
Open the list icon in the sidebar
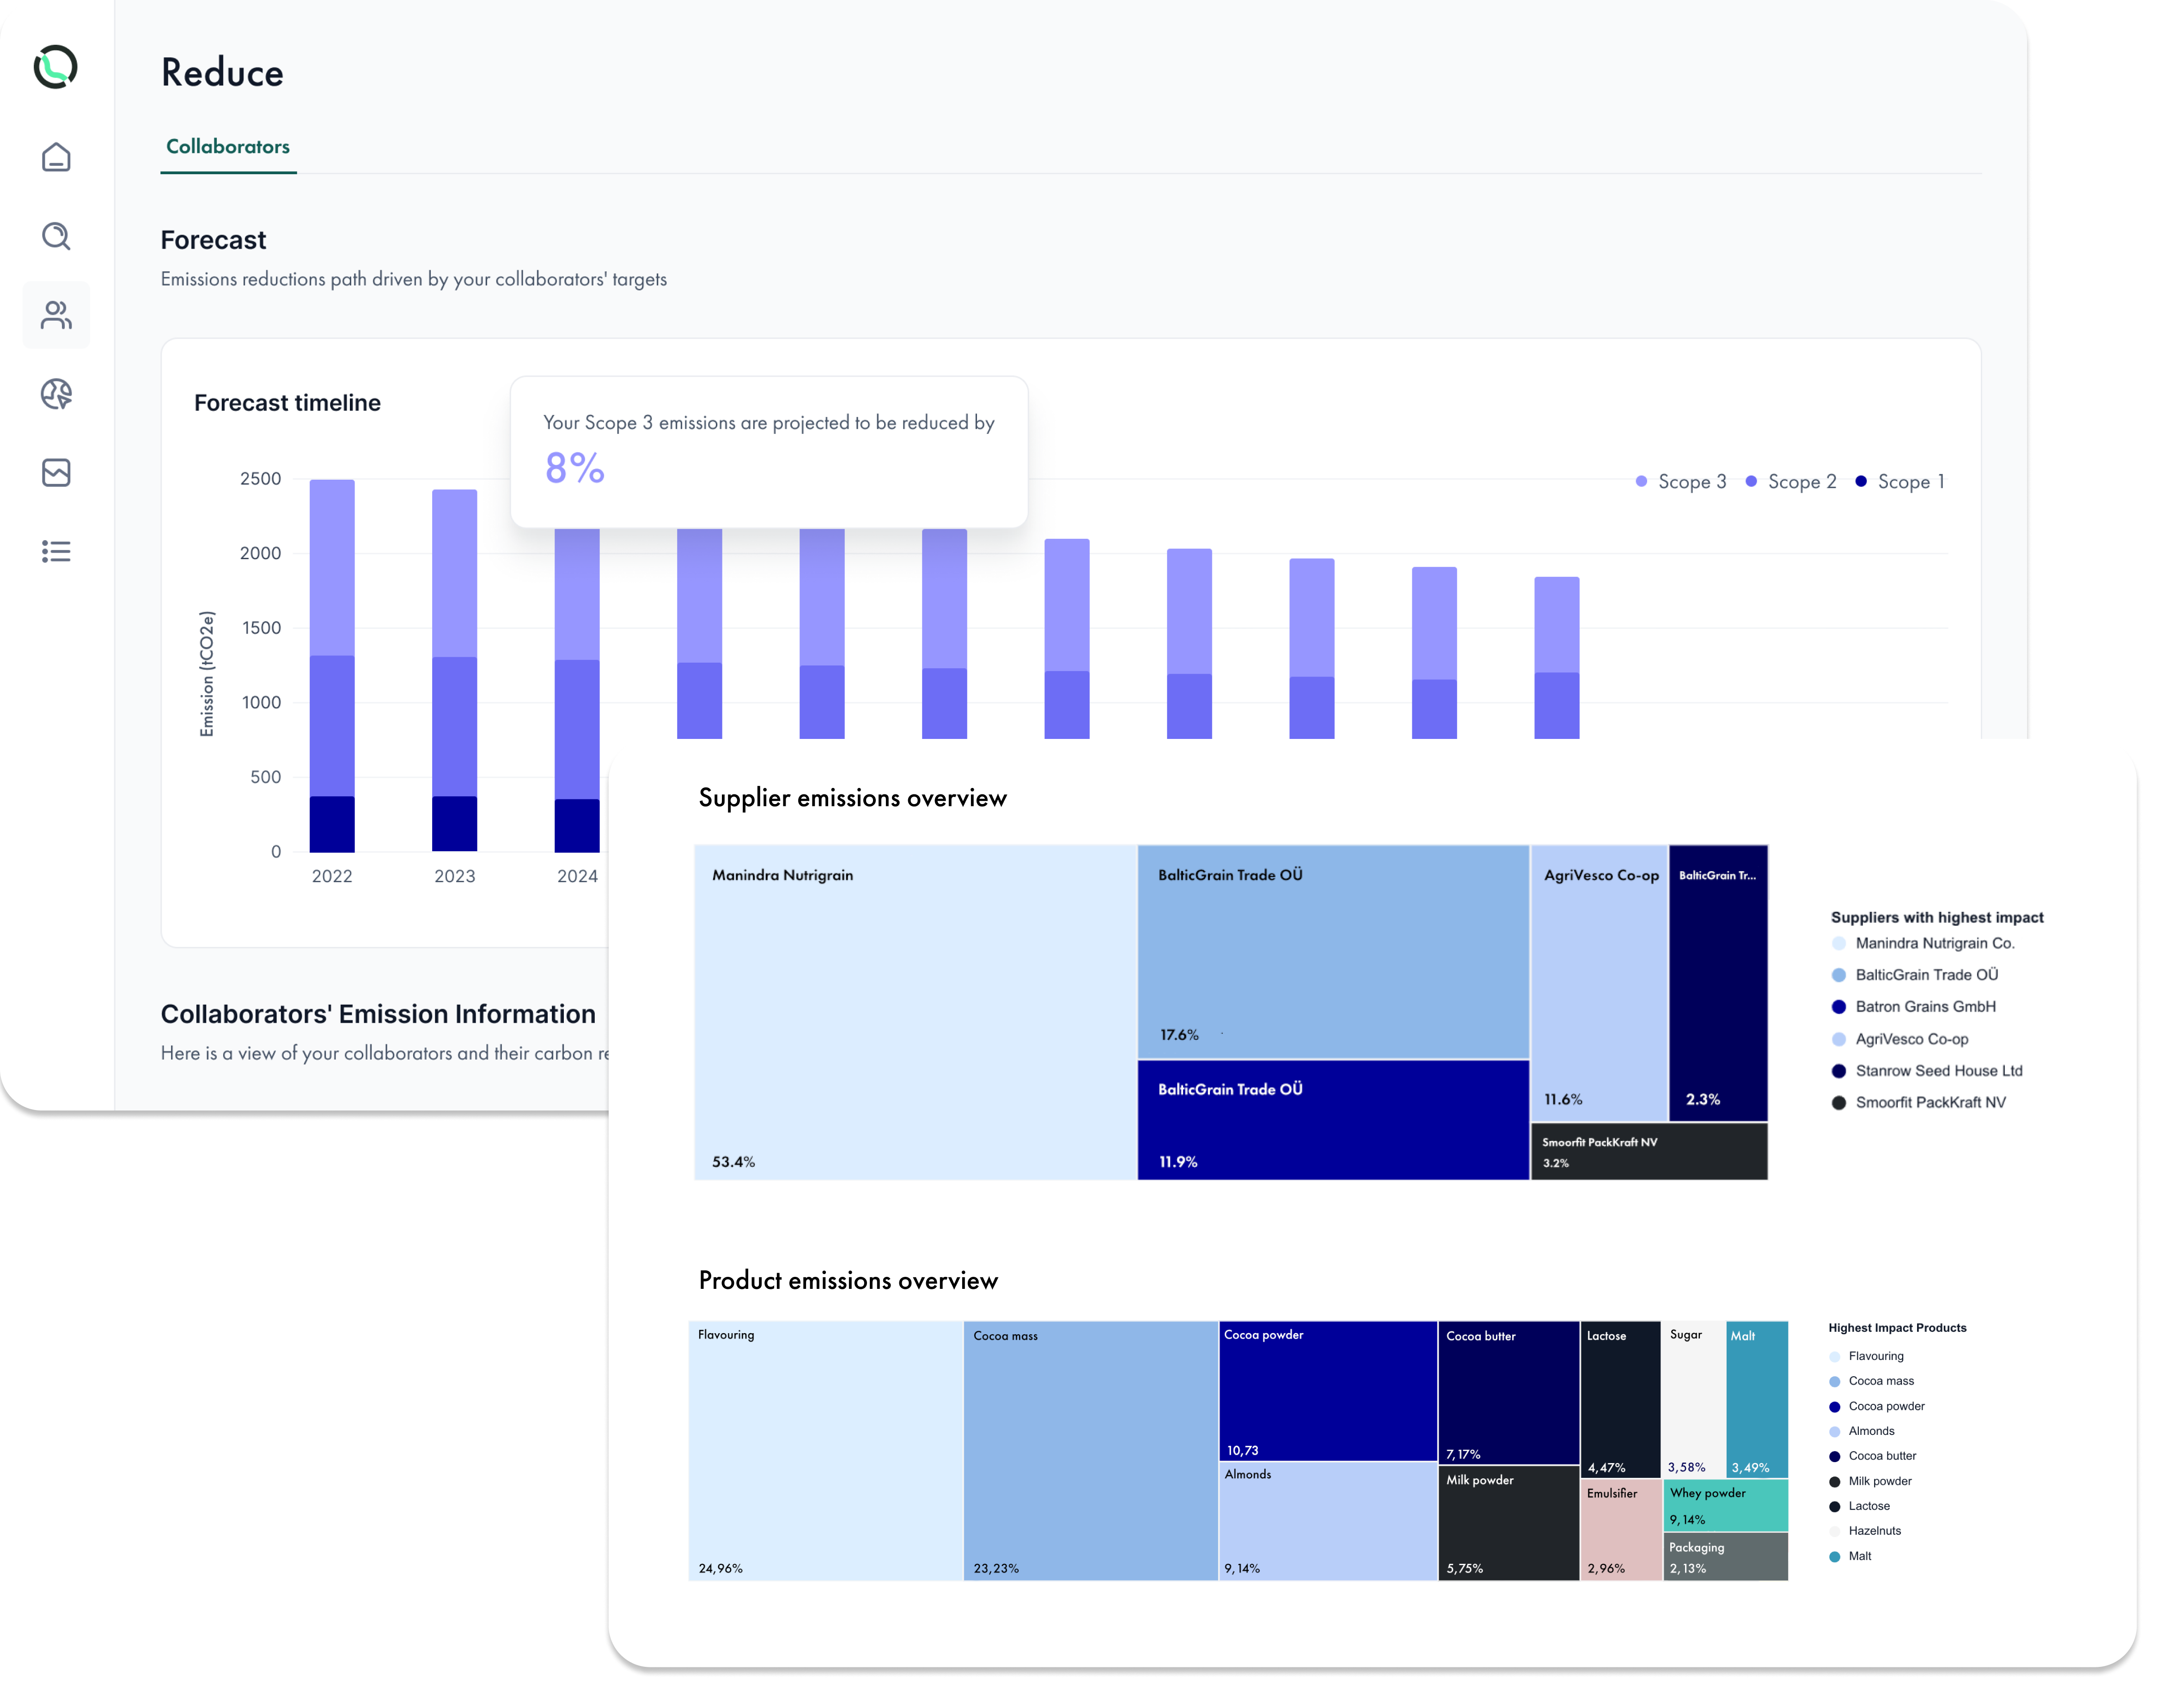pos(56,551)
